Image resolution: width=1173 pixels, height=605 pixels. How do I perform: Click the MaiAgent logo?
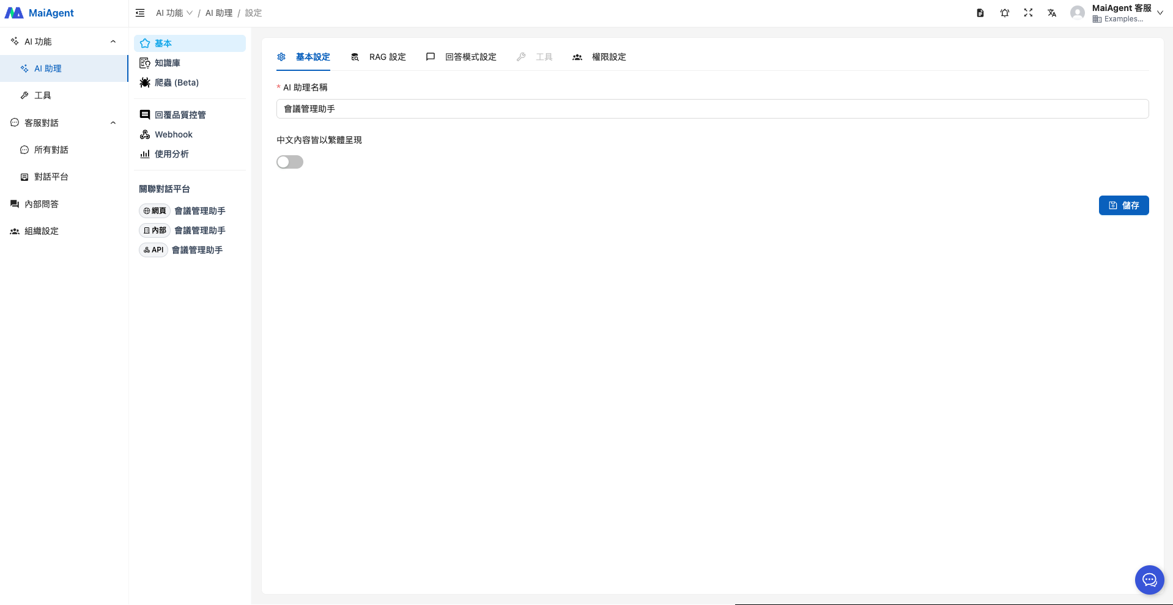[x=40, y=13]
